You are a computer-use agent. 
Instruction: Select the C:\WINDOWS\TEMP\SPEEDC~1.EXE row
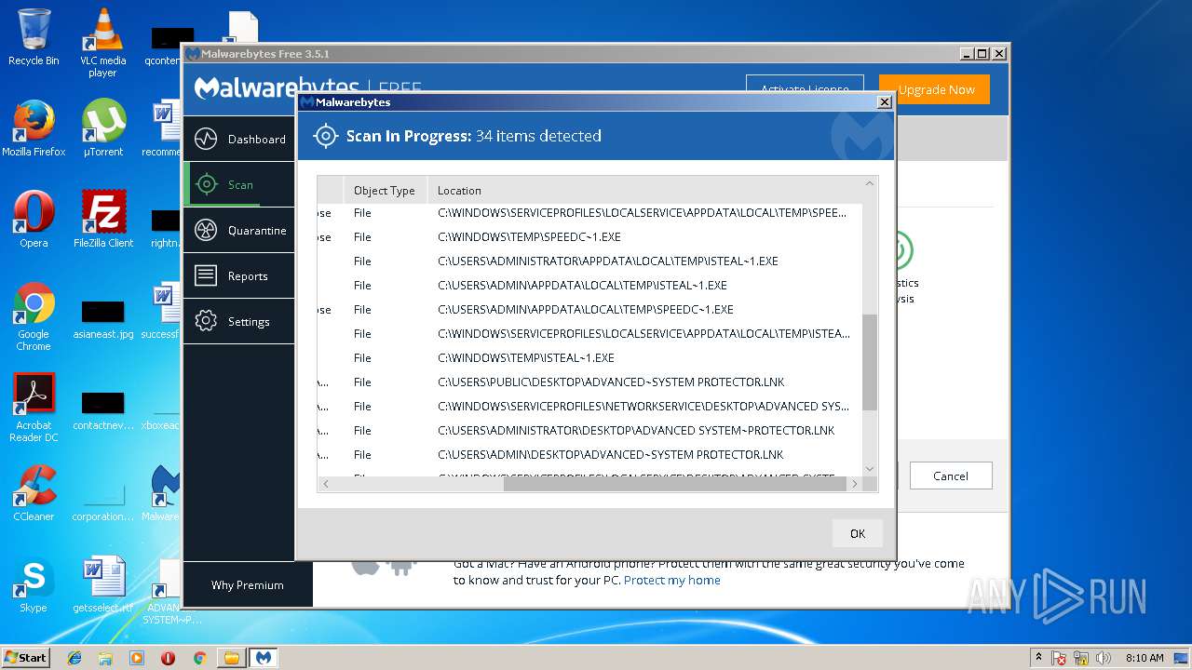click(x=589, y=237)
